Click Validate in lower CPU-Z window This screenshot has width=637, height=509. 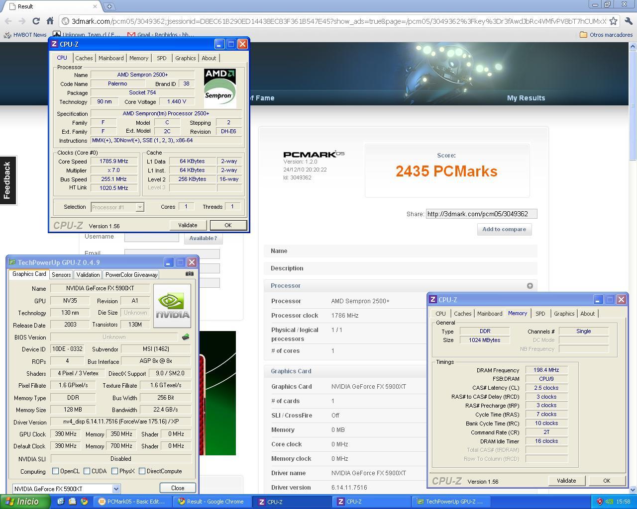tap(566, 481)
